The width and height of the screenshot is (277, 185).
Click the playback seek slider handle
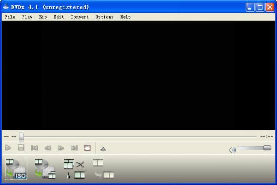[x=22, y=137]
